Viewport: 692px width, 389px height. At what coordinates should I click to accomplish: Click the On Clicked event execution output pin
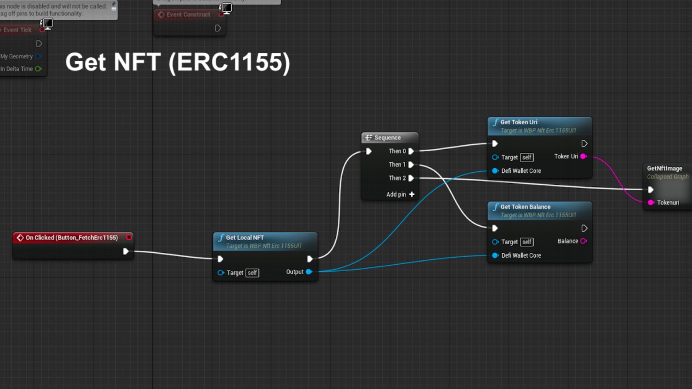point(126,251)
